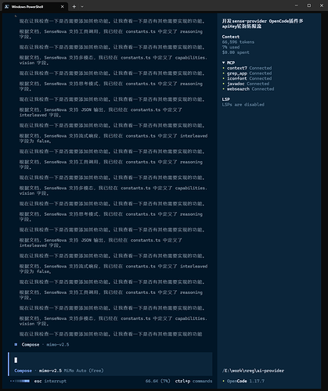This screenshot has height=391, width=328.
Task: Select the context7 MCP server entry
Action: pyautogui.click(x=247, y=68)
